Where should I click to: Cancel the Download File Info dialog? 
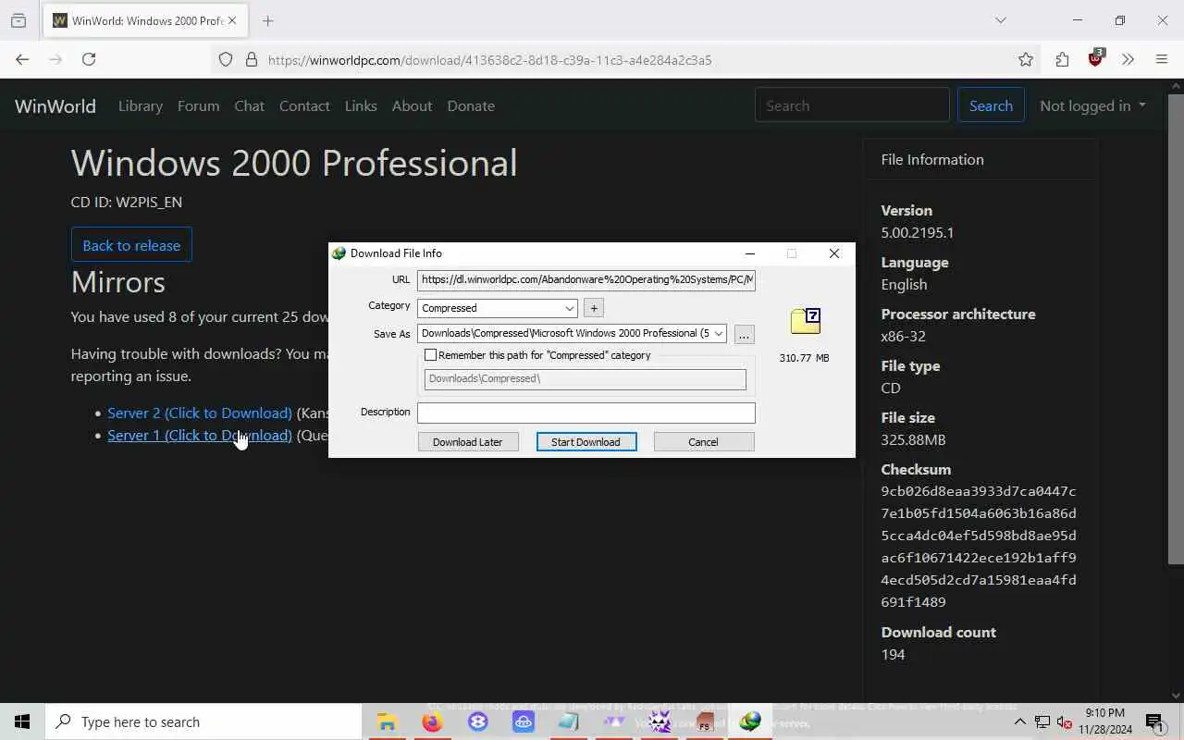(x=703, y=442)
